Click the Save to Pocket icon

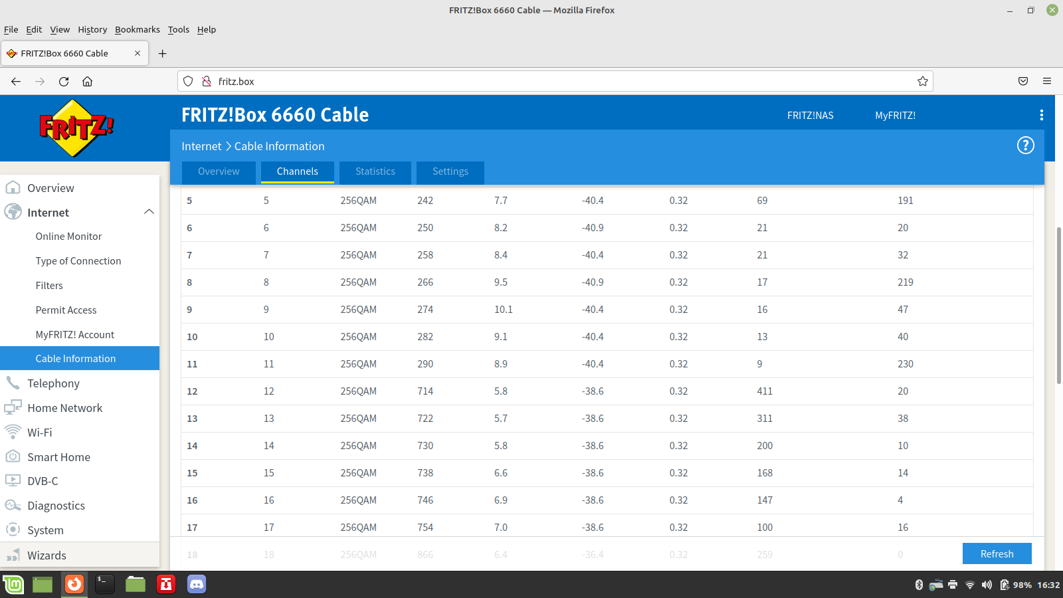coord(1022,81)
